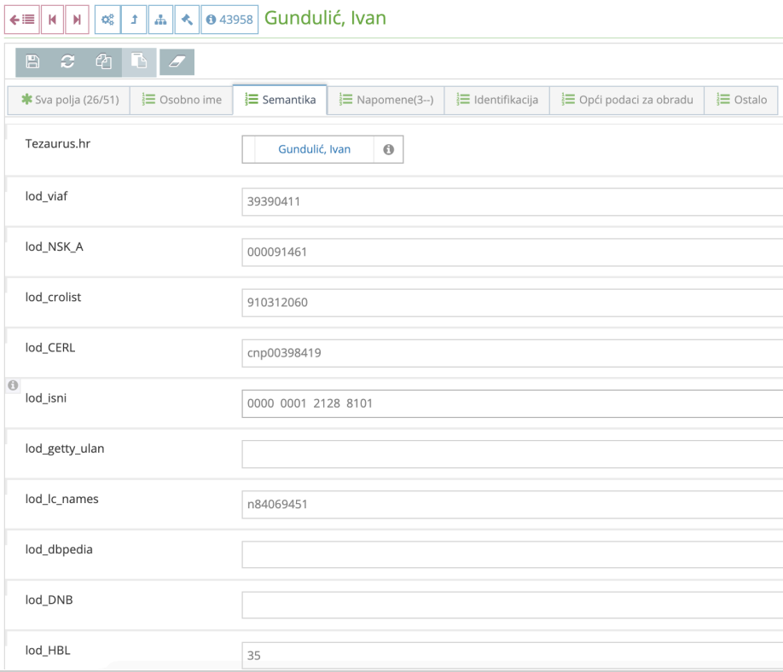Return to the results list via back-arrow icon
The image size is (783, 672).
point(23,19)
